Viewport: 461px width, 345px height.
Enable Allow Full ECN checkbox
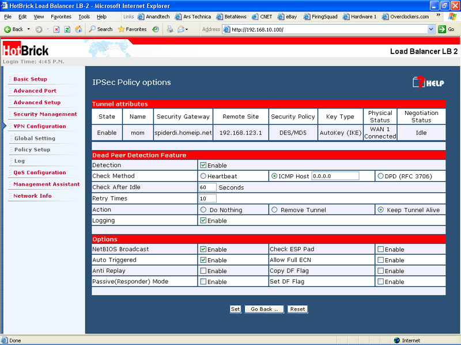coord(380,260)
